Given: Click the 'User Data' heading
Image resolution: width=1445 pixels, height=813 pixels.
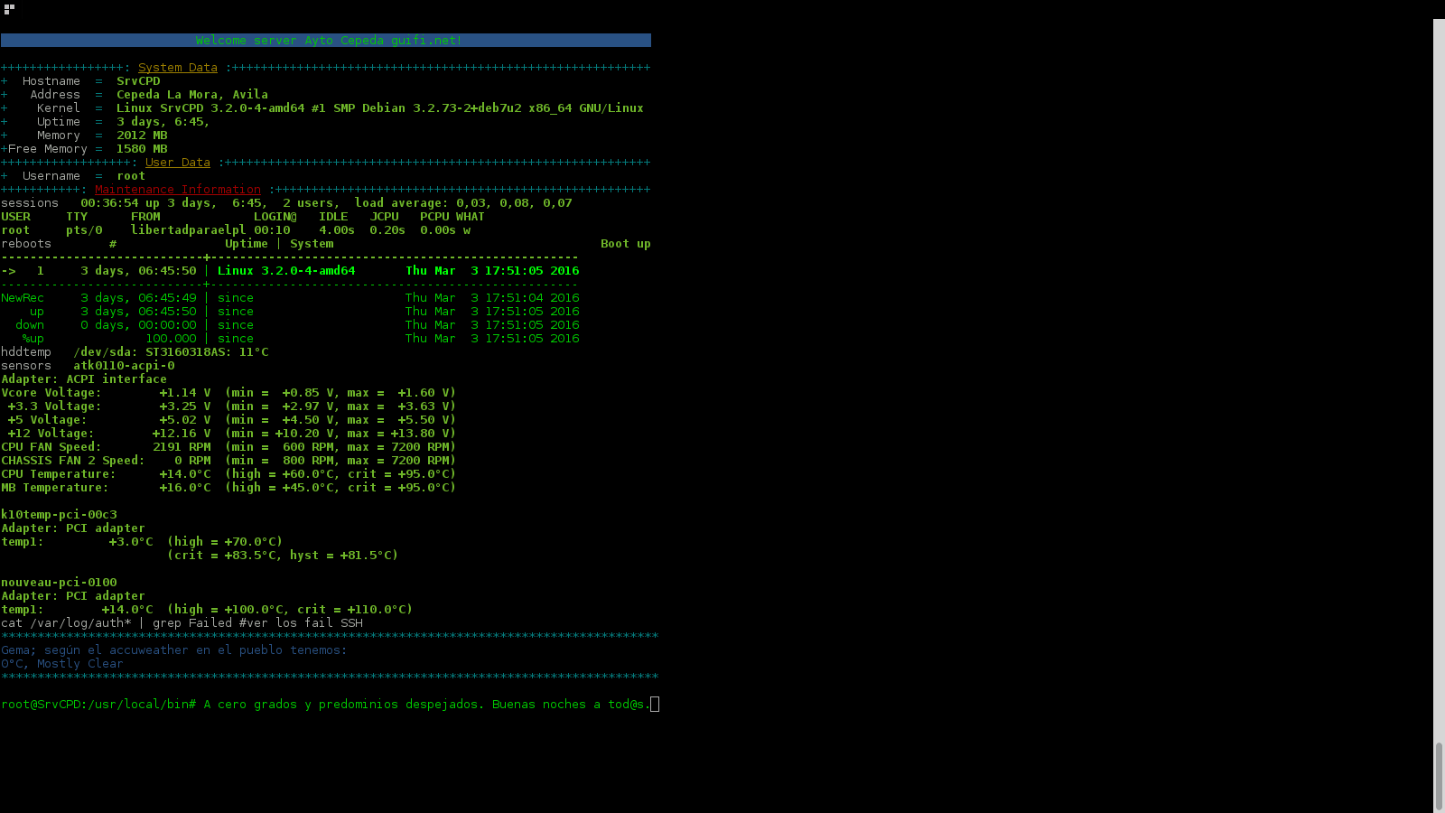Looking at the screenshot, I should point(178,163).
